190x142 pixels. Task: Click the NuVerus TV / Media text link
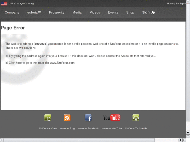click(x=136, y=128)
